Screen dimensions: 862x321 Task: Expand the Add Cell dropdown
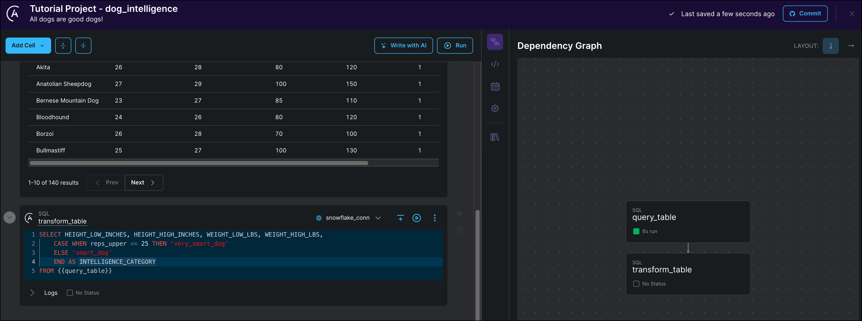42,46
